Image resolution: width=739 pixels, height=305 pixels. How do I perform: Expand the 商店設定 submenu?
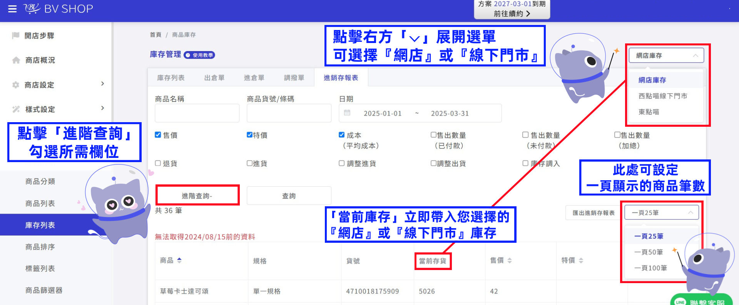[x=102, y=84]
